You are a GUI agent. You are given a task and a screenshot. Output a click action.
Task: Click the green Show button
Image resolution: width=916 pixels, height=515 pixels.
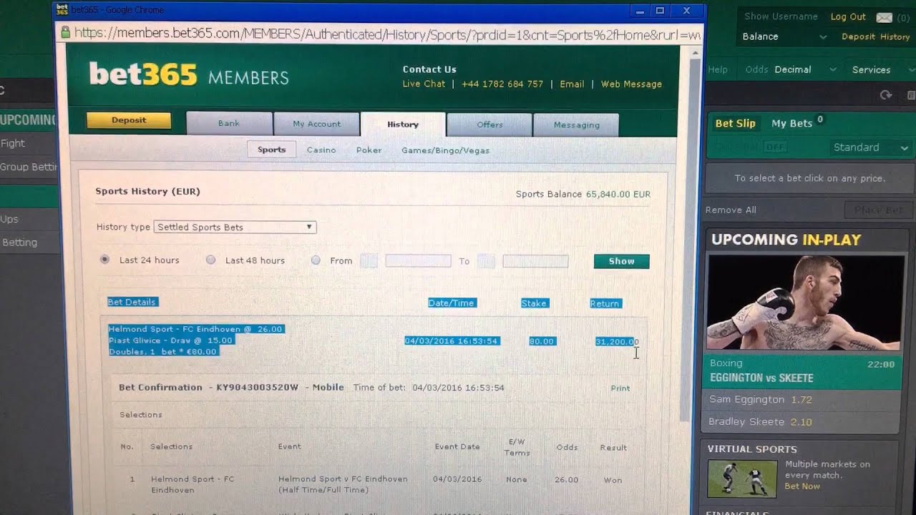[621, 261]
